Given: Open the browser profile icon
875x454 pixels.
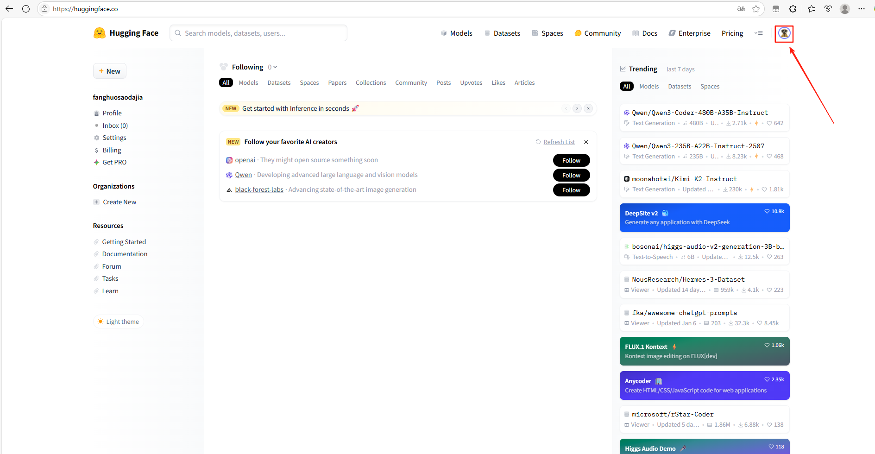Looking at the screenshot, I should [845, 9].
